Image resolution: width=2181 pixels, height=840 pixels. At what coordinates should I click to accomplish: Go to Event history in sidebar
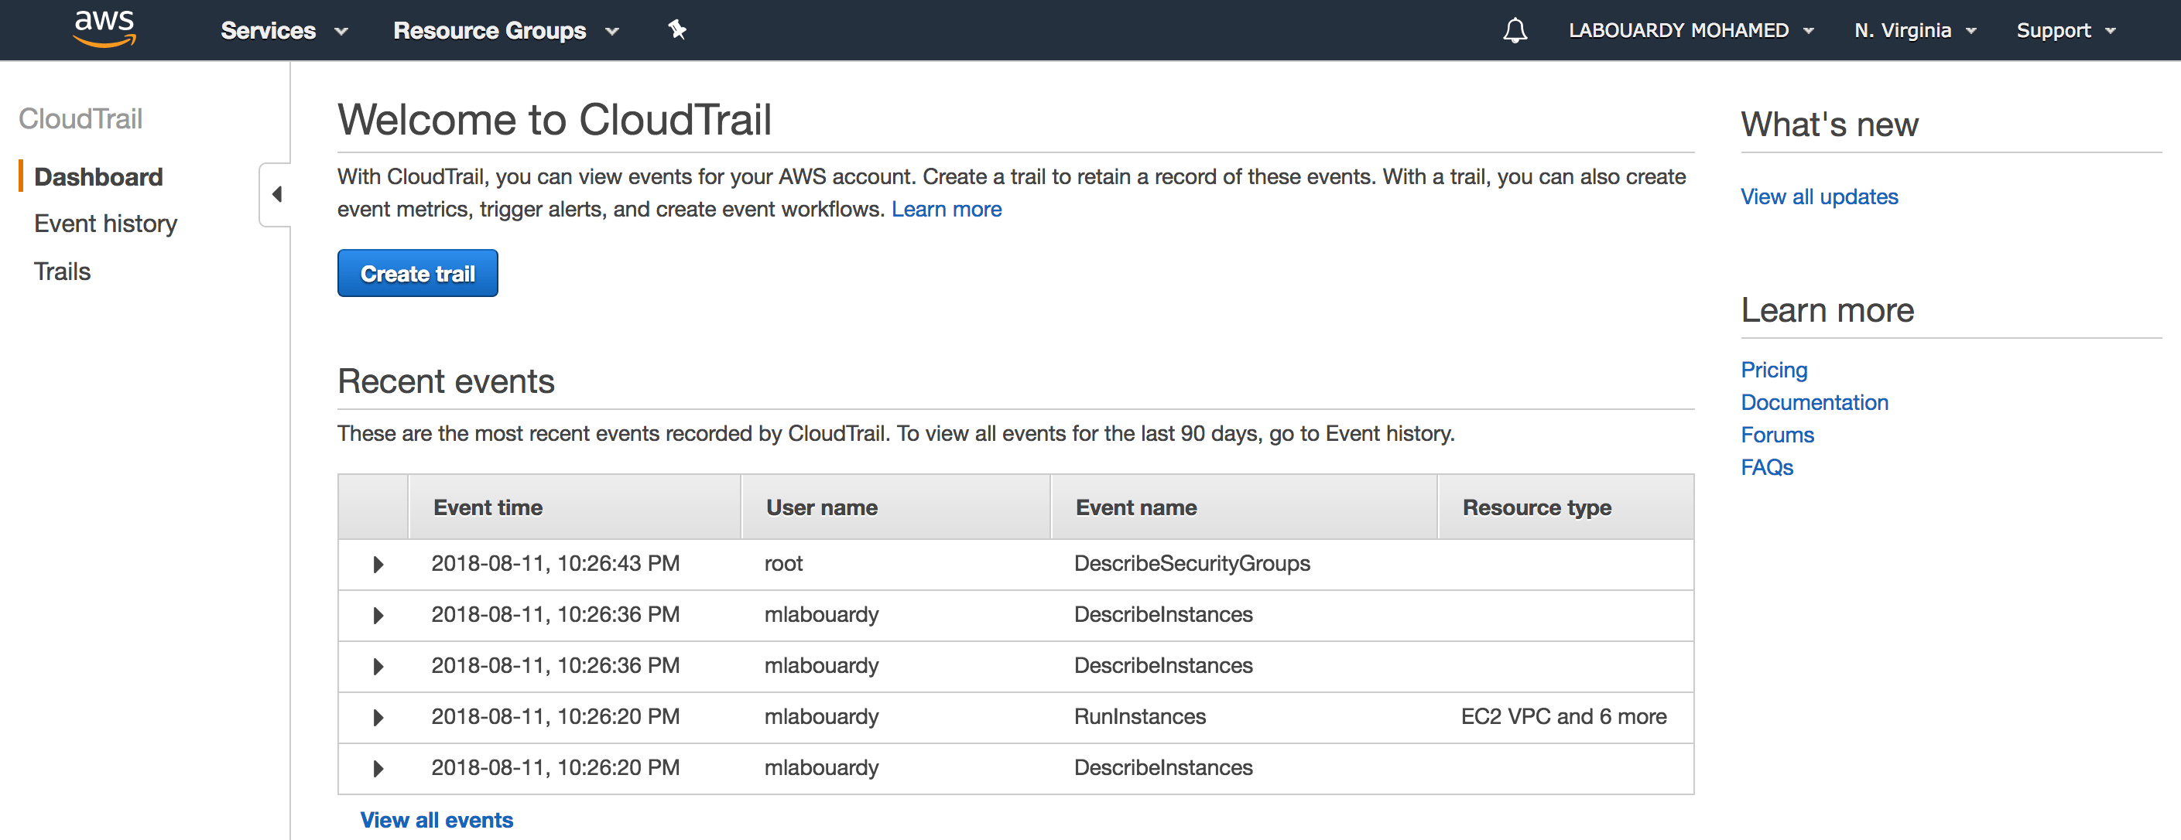click(106, 224)
